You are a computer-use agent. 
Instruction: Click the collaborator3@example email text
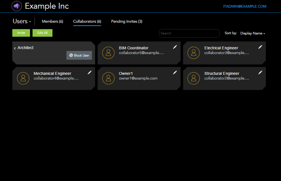227,53
